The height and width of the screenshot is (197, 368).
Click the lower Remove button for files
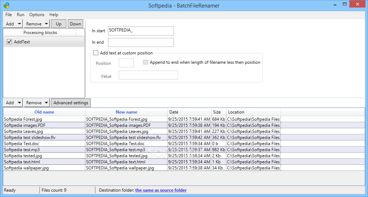point(34,103)
